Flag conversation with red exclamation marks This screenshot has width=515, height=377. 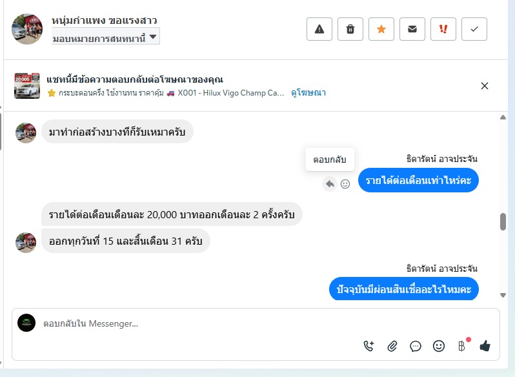tap(443, 29)
